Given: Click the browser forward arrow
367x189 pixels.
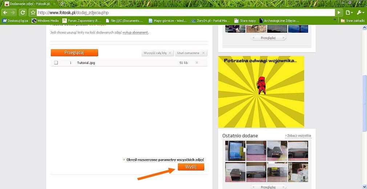Looking at the screenshot, I should [x=13, y=12].
